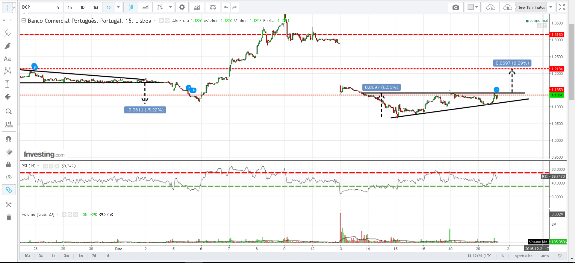This screenshot has width=575, height=263.
Task: Open the Volume indicator settings gear
Action: tap(70, 215)
